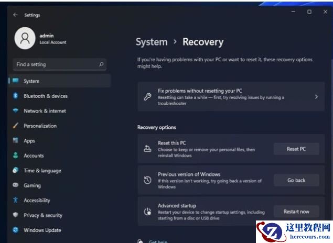Click the System monitor icon in sidebar
This screenshot has height=243, width=333.
tap(16, 81)
